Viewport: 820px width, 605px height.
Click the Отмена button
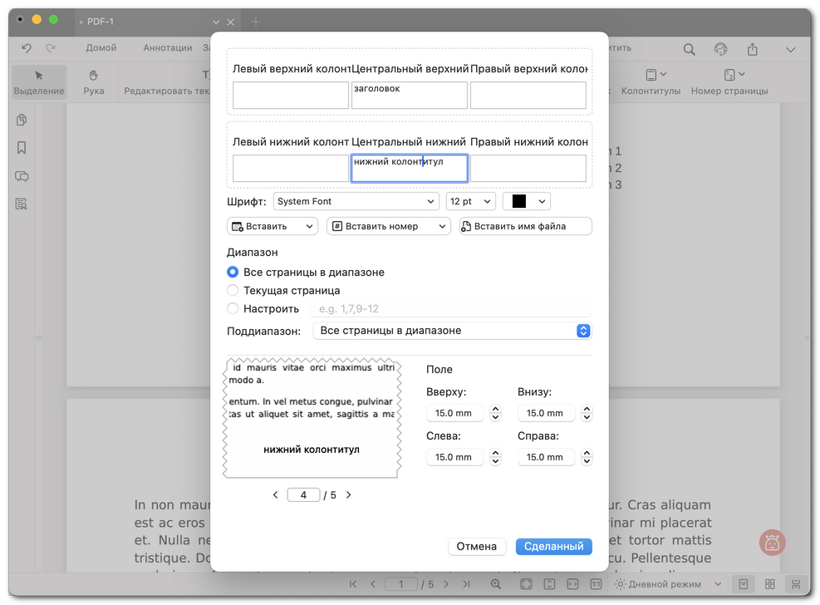pos(477,546)
